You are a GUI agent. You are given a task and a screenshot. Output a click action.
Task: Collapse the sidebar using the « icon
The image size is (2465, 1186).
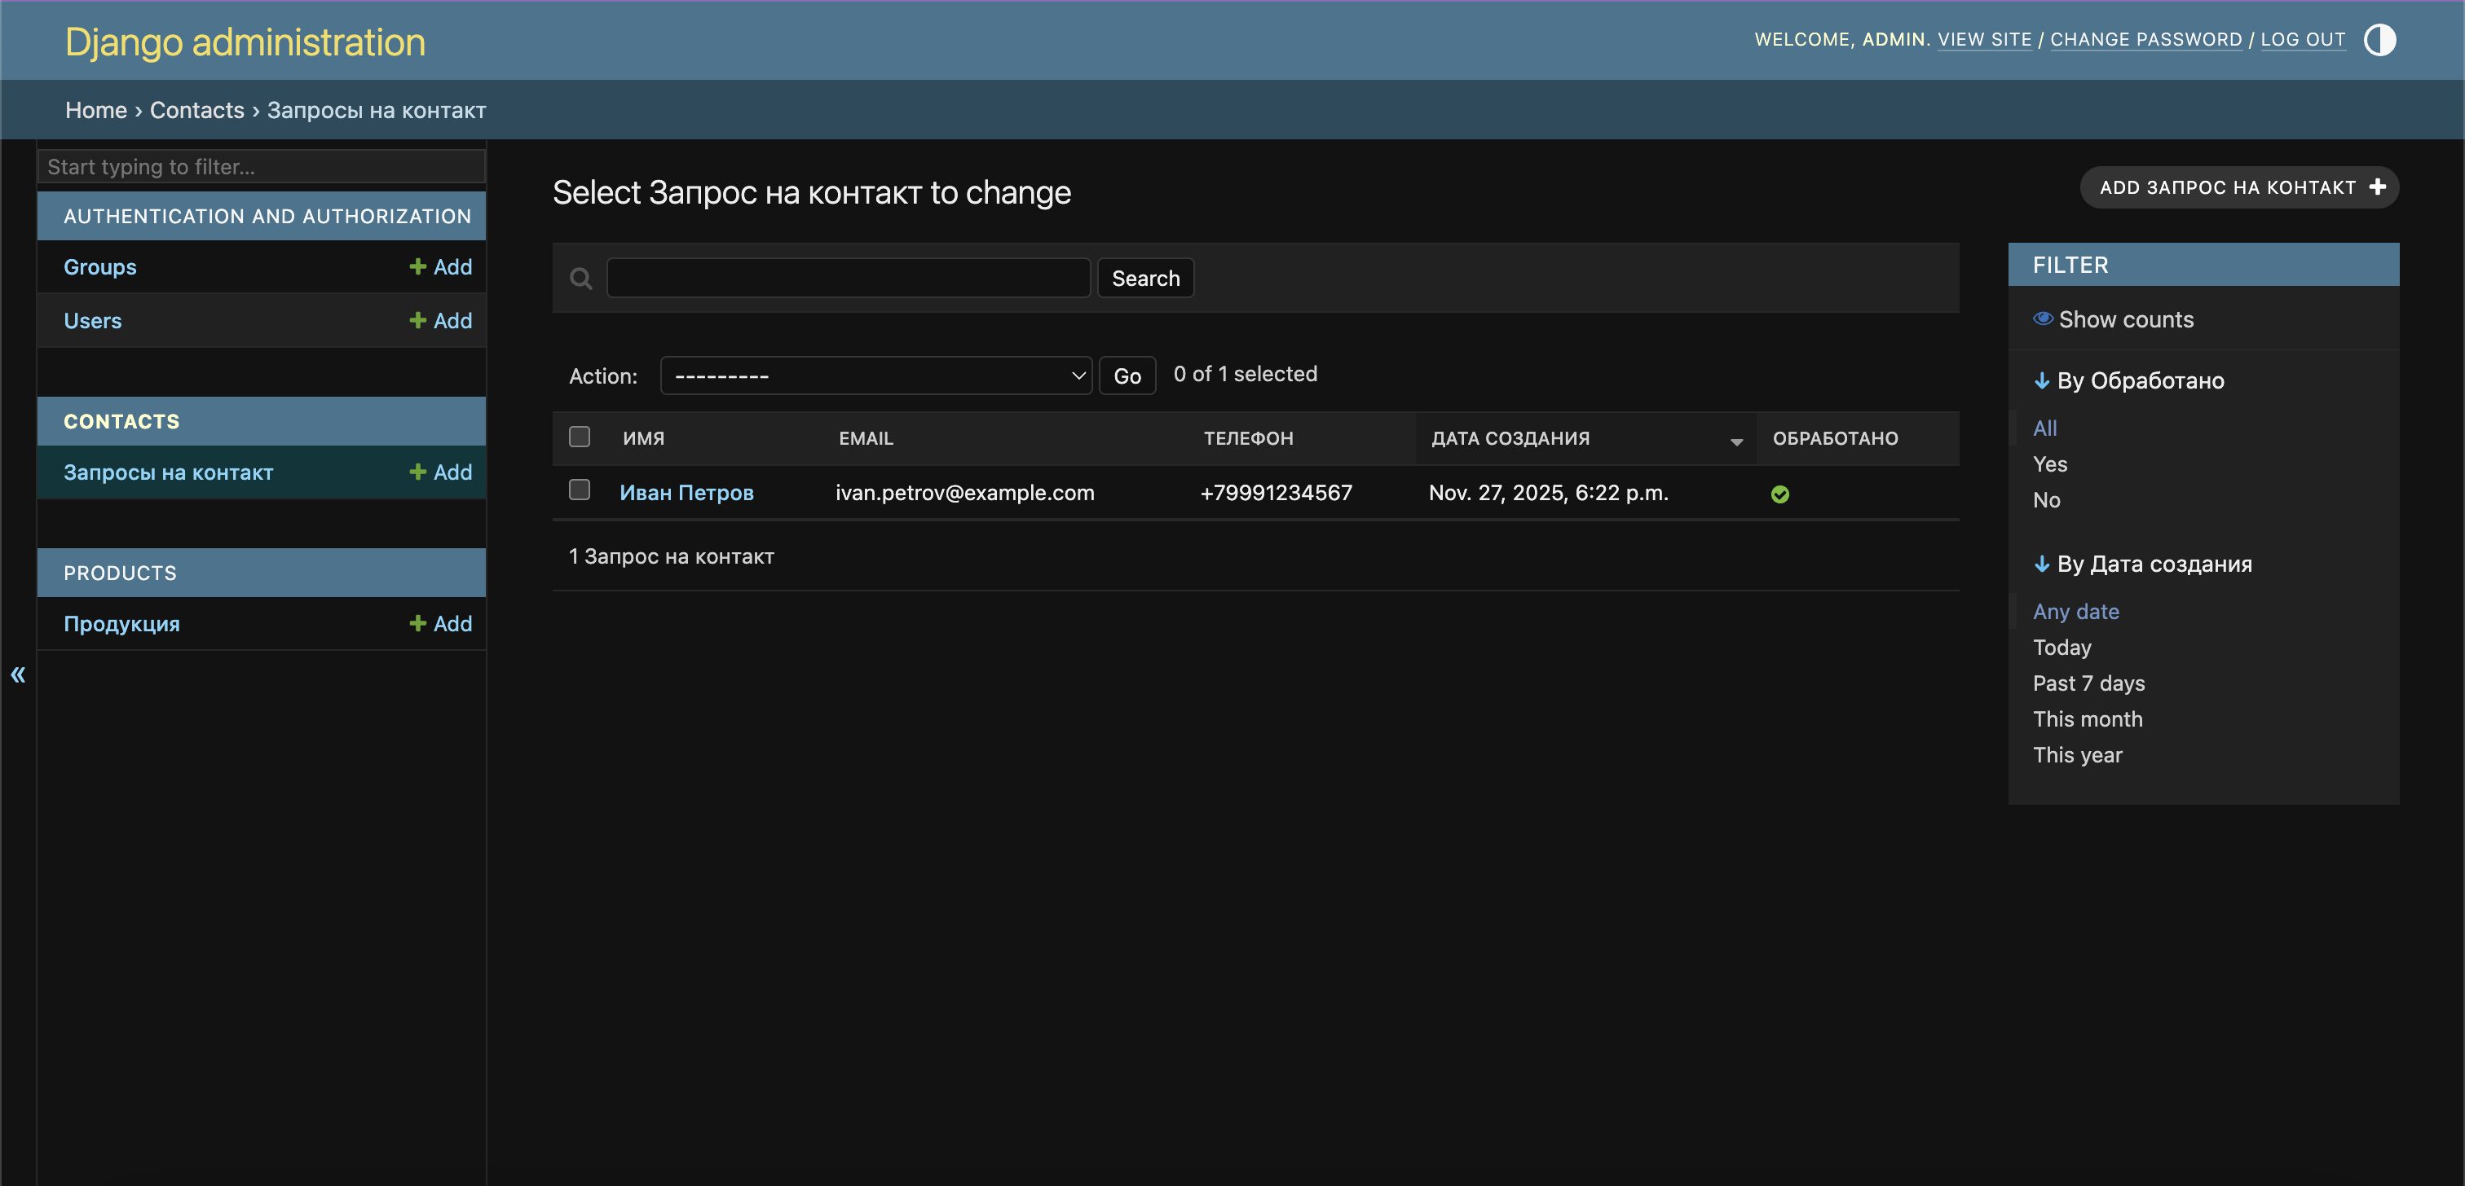tap(17, 674)
